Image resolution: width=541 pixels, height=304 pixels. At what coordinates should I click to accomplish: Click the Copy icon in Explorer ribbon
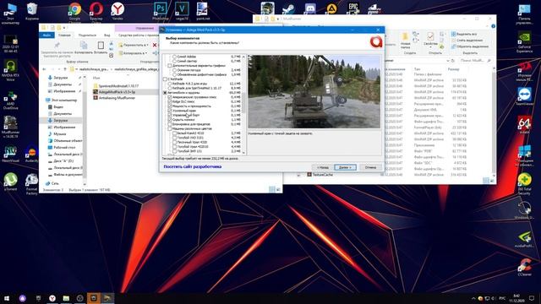(84, 45)
